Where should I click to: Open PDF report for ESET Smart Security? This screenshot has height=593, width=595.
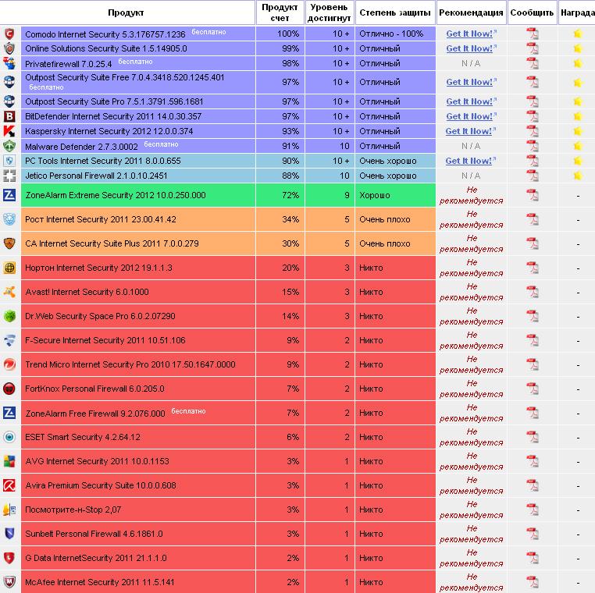[x=533, y=437]
